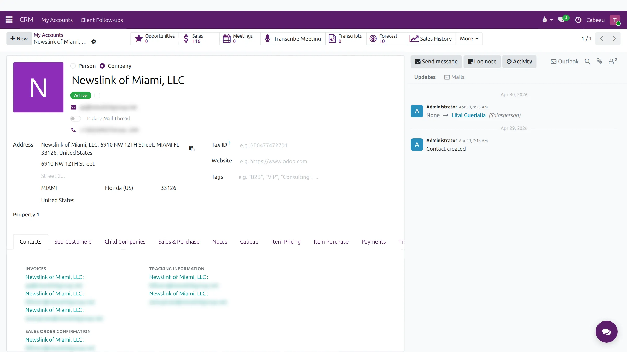Open the water drop debug icon in navbar
The height and width of the screenshot is (352, 627).
(x=545, y=20)
